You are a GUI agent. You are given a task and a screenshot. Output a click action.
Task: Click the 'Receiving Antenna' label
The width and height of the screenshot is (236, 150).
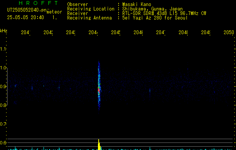[x=90, y=18]
